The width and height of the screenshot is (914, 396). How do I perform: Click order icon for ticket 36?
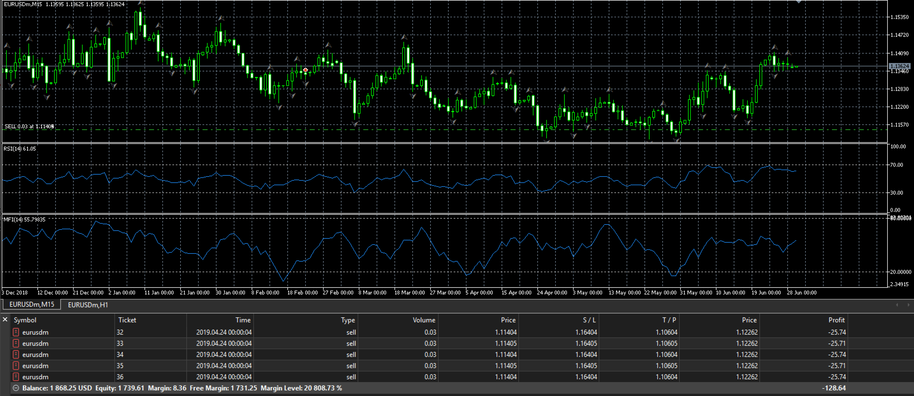[x=16, y=376]
